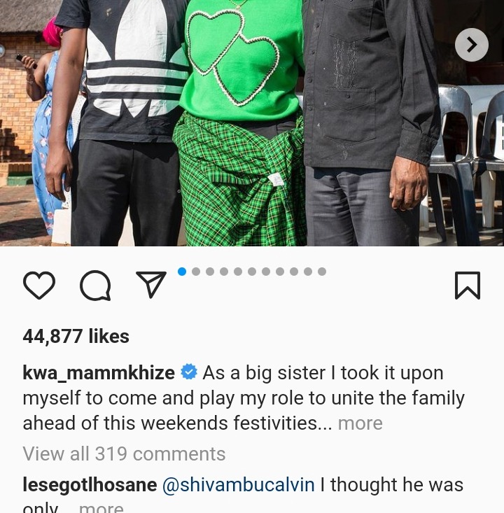The height and width of the screenshot is (513, 504).
Task: Open lesegotlhosane's profile
Action: tap(90, 484)
